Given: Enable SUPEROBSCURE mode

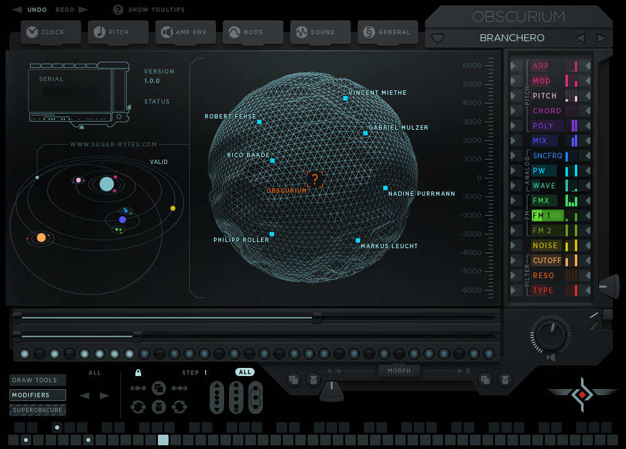Looking at the screenshot, I should (37, 410).
